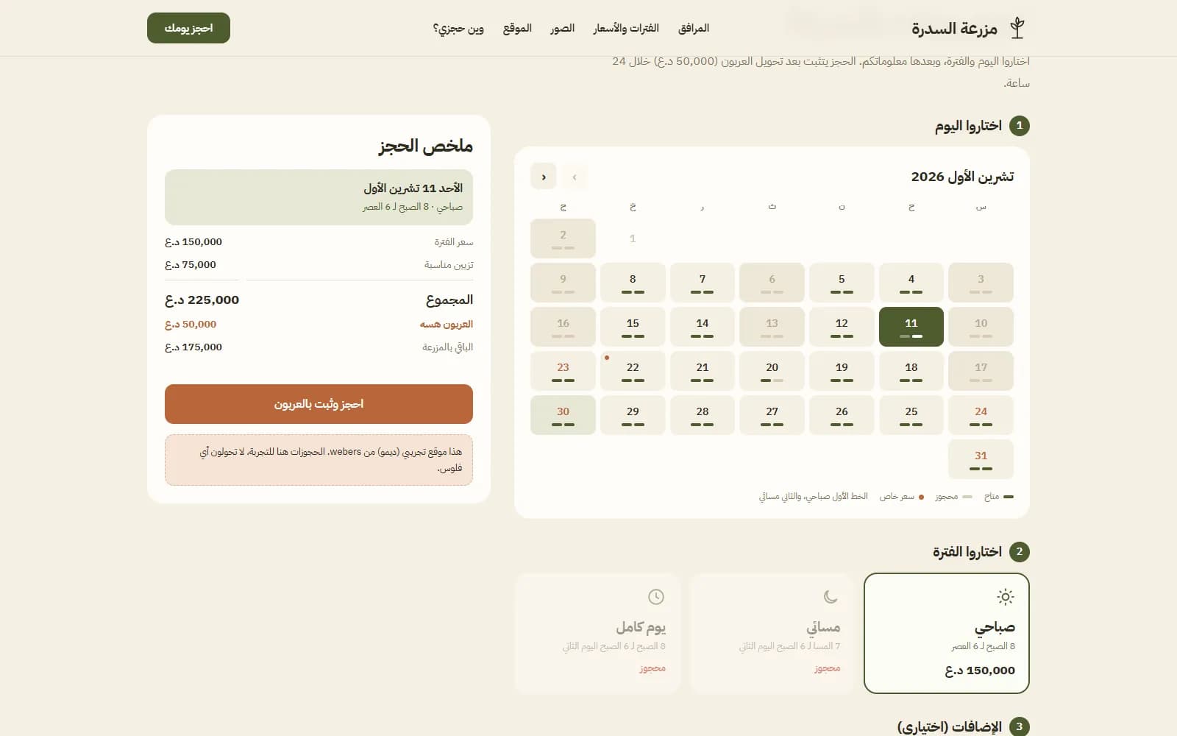
Task: Click احجز وثبت بالعربون button
Action: pos(319,404)
